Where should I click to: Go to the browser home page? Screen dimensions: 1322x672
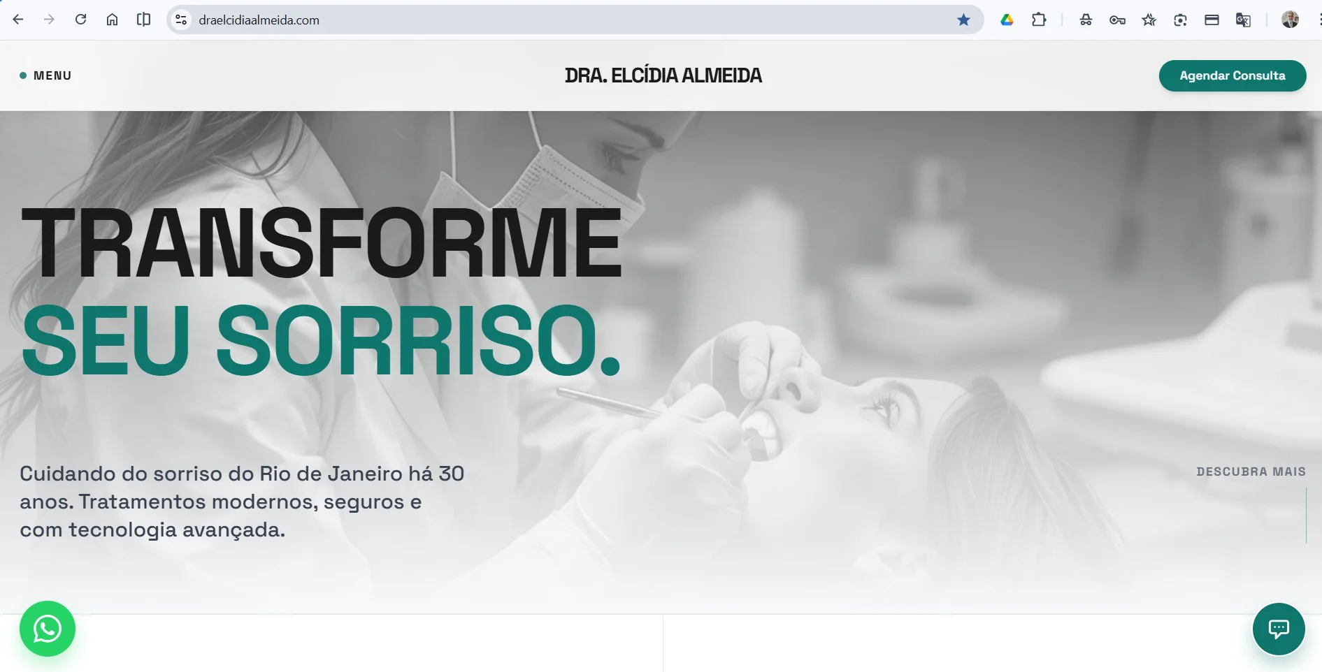pyautogui.click(x=112, y=20)
